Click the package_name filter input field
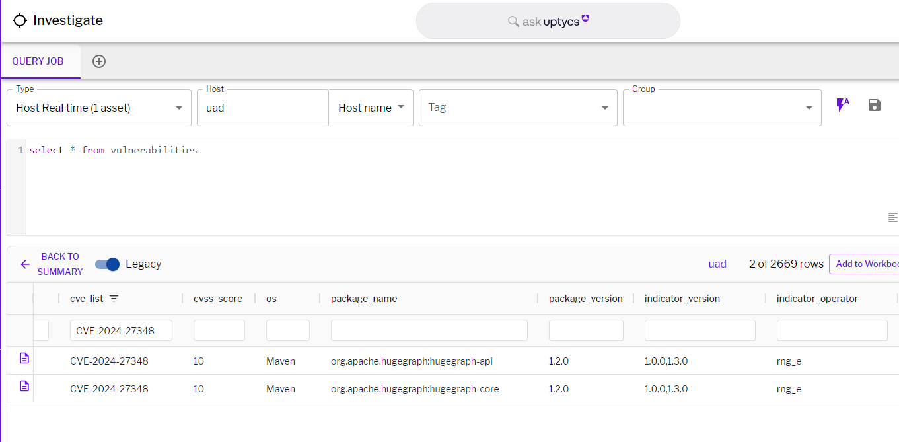899x442 pixels. pos(429,330)
